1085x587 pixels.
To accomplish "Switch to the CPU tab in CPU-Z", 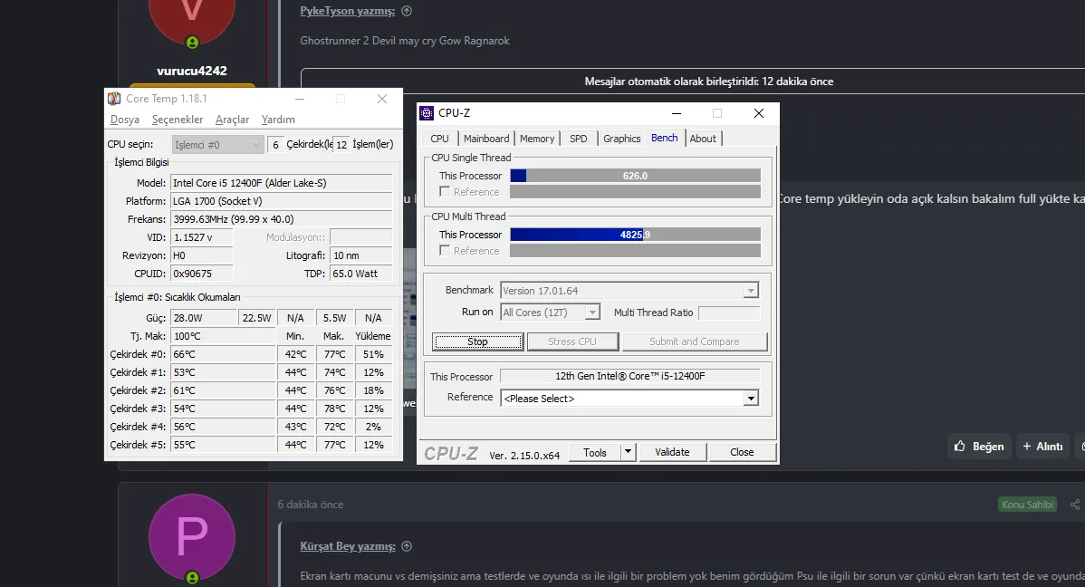I will point(439,139).
